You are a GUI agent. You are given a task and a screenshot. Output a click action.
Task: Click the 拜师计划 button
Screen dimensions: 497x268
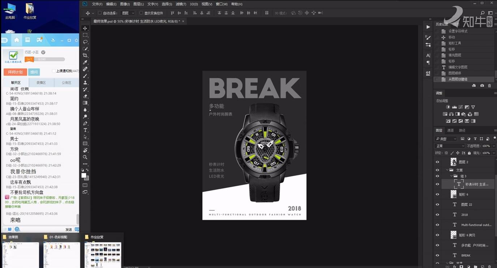point(15,72)
